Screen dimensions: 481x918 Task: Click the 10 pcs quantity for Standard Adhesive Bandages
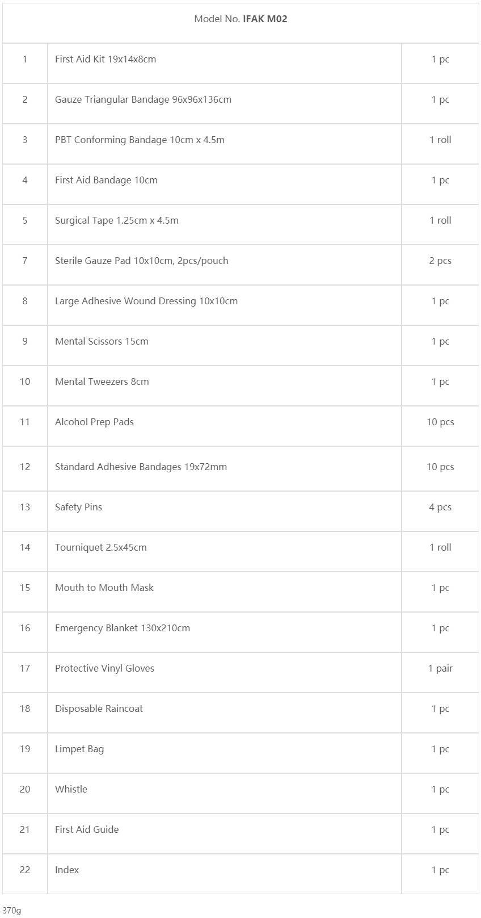440,467
